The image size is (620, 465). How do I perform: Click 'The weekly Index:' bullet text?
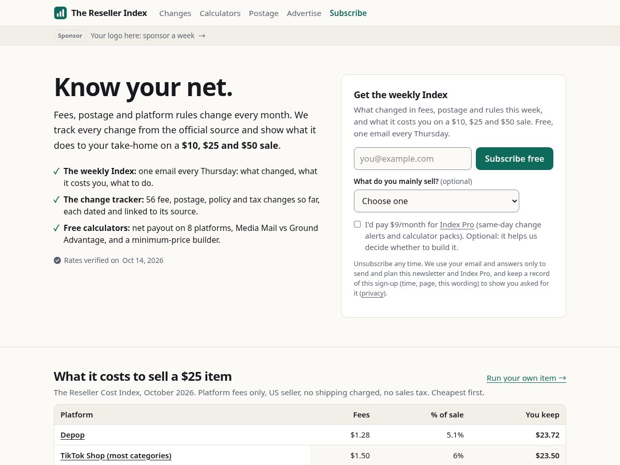coord(100,171)
